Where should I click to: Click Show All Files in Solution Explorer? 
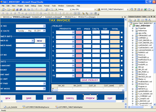[x=135, y=20]
